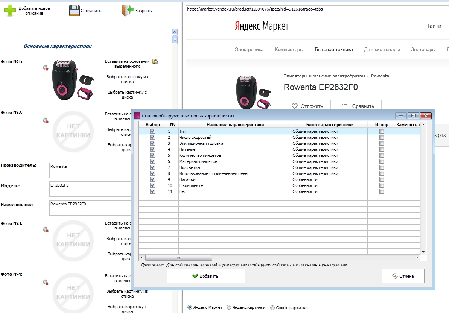Click 'Вставить на основании выделенного' for Фото №1
The width and height of the screenshot is (449, 313).
coord(127,64)
